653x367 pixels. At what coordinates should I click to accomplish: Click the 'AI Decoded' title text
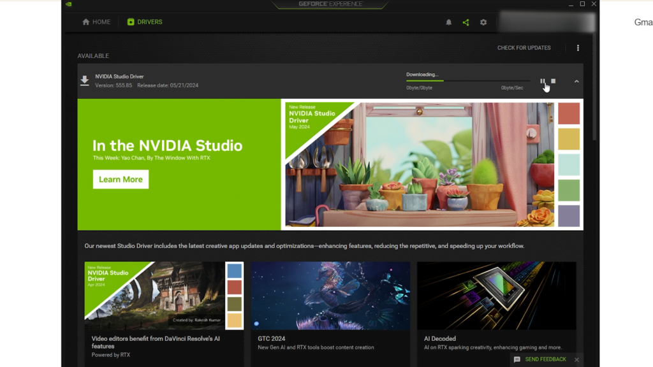tap(440, 339)
